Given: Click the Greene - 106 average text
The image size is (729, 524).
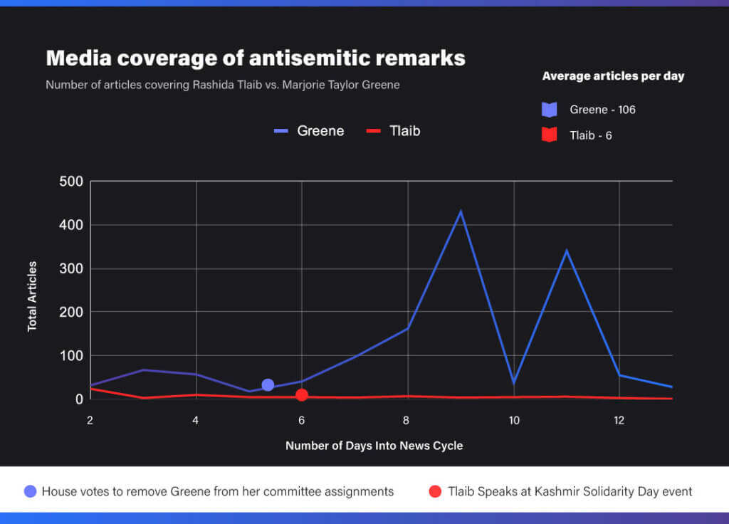Looking at the screenshot, I should tap(602, 110).
